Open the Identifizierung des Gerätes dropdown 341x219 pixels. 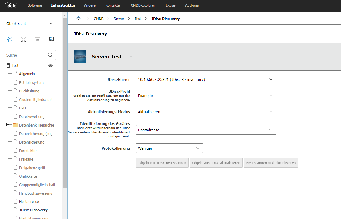pos(206,130)
